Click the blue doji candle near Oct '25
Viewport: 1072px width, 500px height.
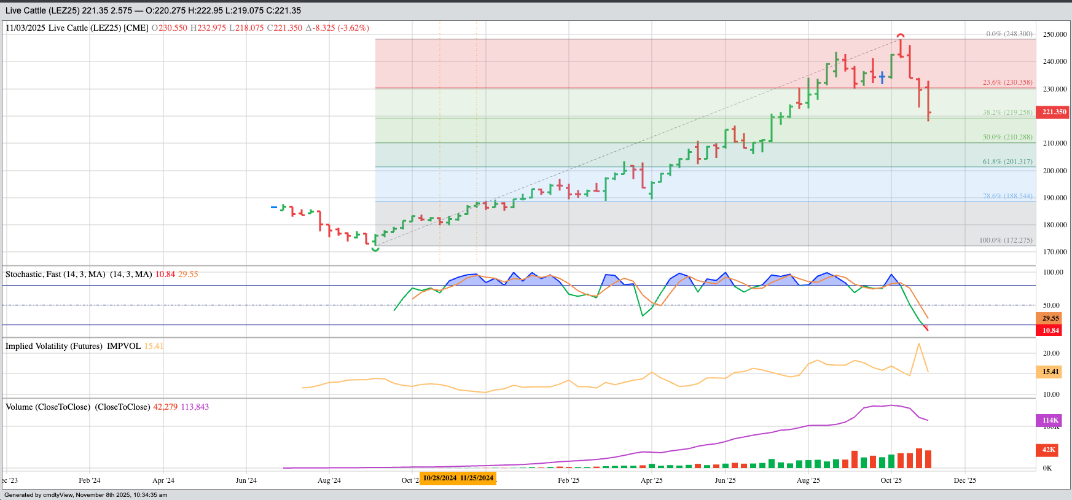(882, 77)
